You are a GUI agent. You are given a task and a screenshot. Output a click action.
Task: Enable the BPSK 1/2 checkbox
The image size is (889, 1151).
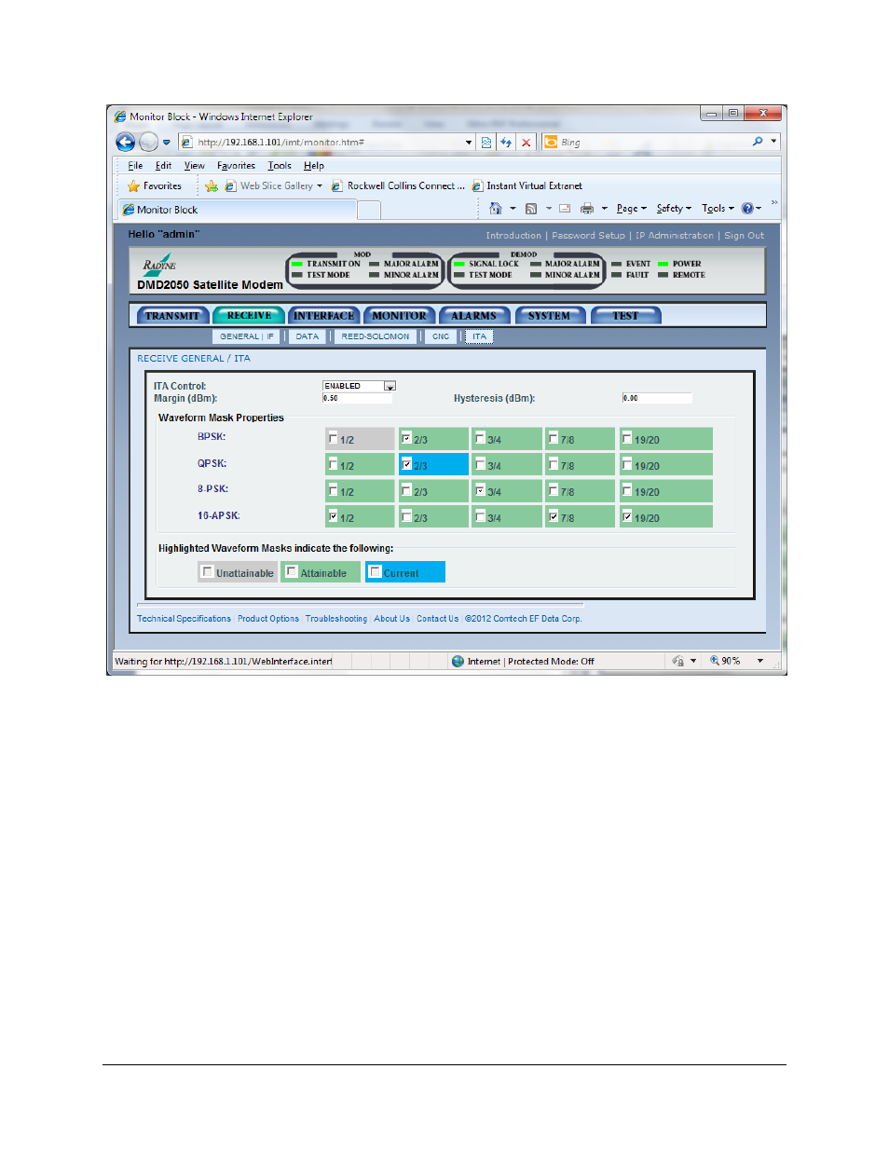coord(333,438)
